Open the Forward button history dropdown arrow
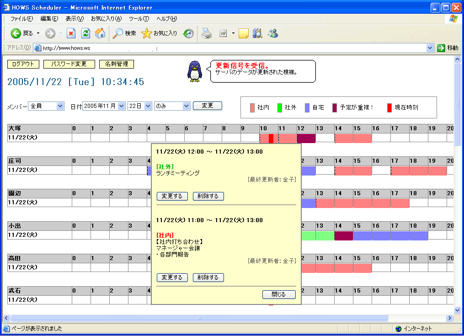 point(61,33)
